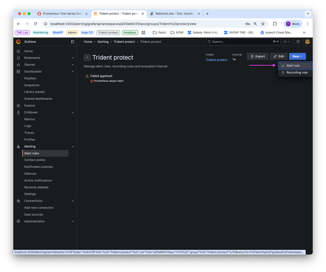The image size is (326, 272).
Task: Open the Trident protect folder link
Action: tap(216, 60)
